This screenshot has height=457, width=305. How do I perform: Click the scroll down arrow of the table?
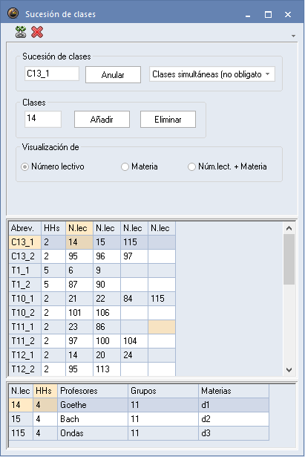pyautogui.click(x=289, y=369)
